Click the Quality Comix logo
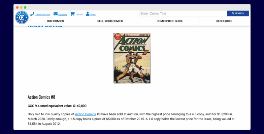 pos(22,18)
